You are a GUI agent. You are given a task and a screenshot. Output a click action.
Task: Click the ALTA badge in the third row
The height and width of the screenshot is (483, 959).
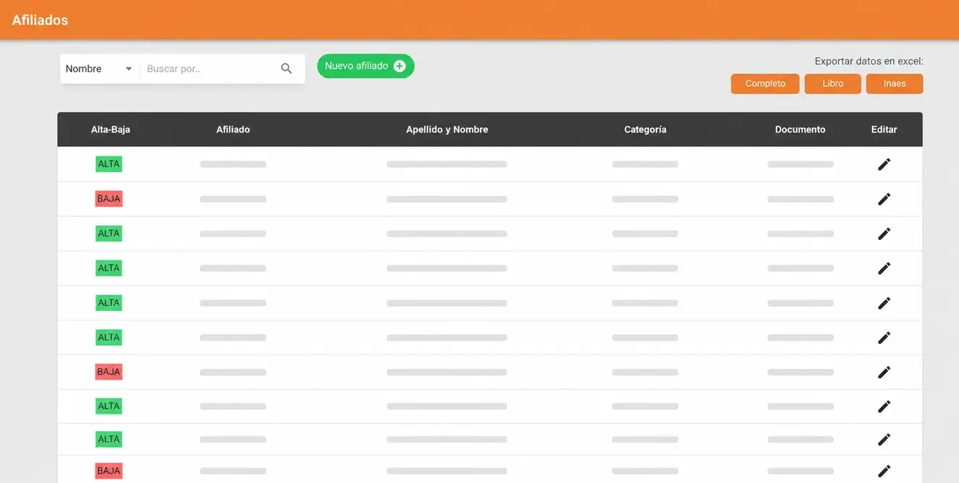[x=109, y=234]
